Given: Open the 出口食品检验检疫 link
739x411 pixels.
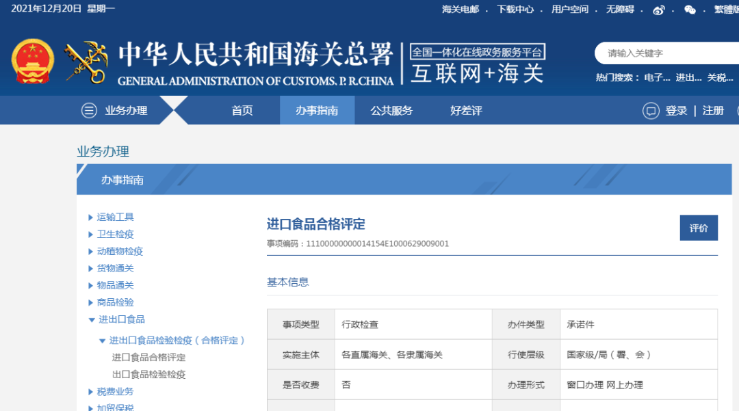Looking at the screenshot, I should [148, 375].
